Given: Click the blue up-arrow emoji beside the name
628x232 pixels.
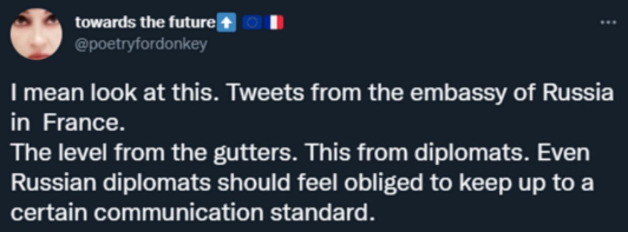Looking at the screenshot, I should [x=227, y=22].
